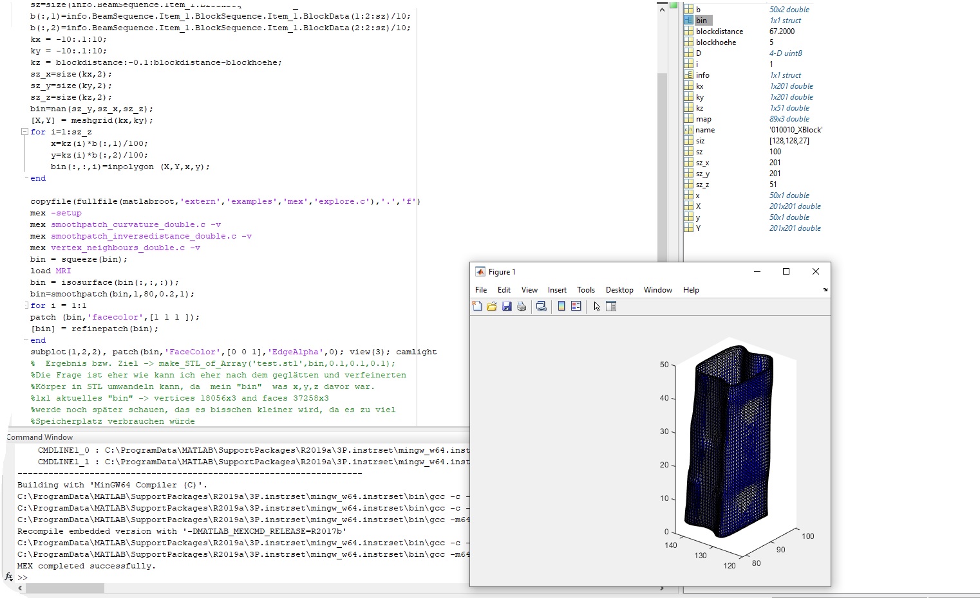Collapse the 'for i = 1:1' code block
This screenshot has height=598, width=980.
point(25,305)
